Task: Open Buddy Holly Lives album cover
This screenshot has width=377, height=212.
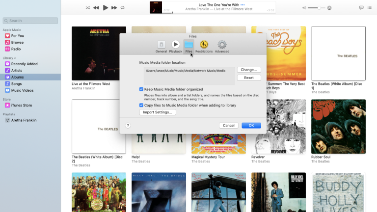Action: [x=338, y=192]
